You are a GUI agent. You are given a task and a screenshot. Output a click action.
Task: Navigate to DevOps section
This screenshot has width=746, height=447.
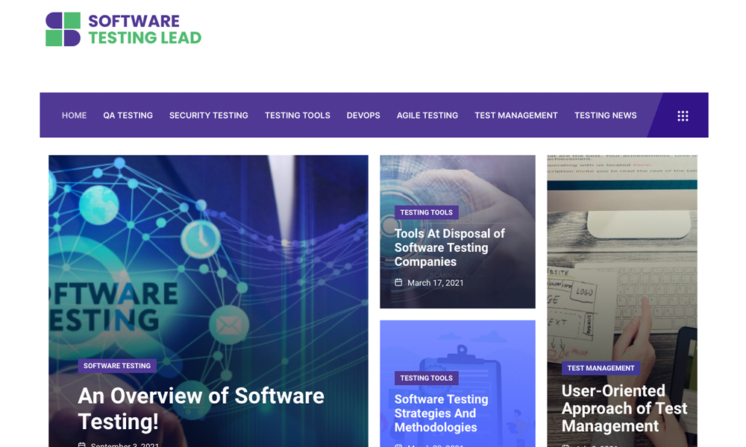[x=363, y=115]
